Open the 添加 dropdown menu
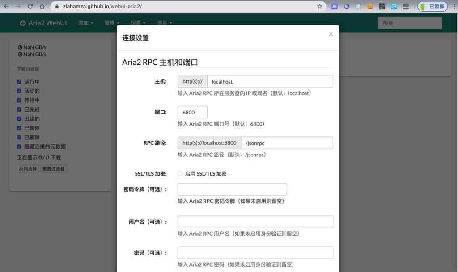 85,23
